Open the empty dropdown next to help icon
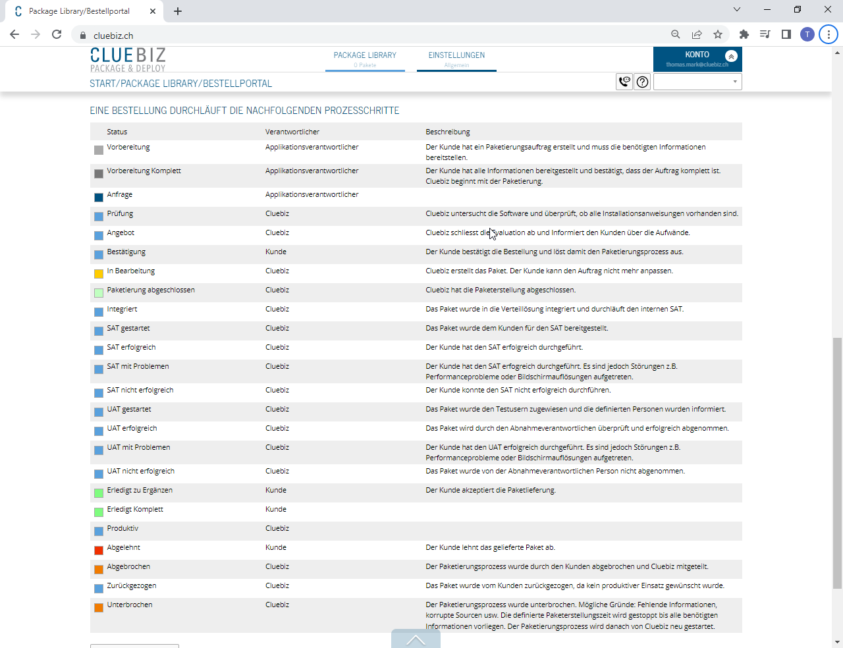This screenshot has height=648, width=843. [697, 82]
